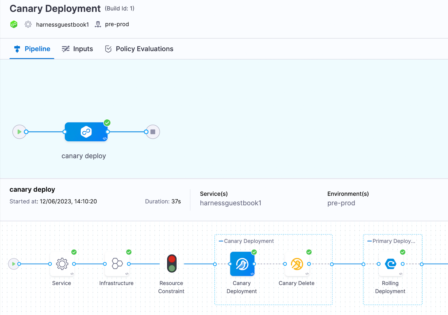Select the canary deploy stage node
Image resolution: width=448 pixels, height=315 pixels.
coord(86,132)
